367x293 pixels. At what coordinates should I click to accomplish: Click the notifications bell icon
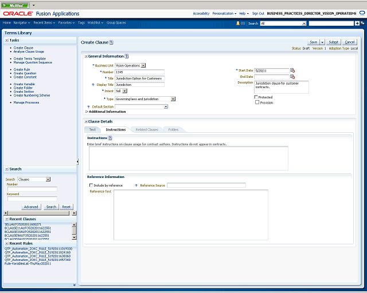point(238,23)
